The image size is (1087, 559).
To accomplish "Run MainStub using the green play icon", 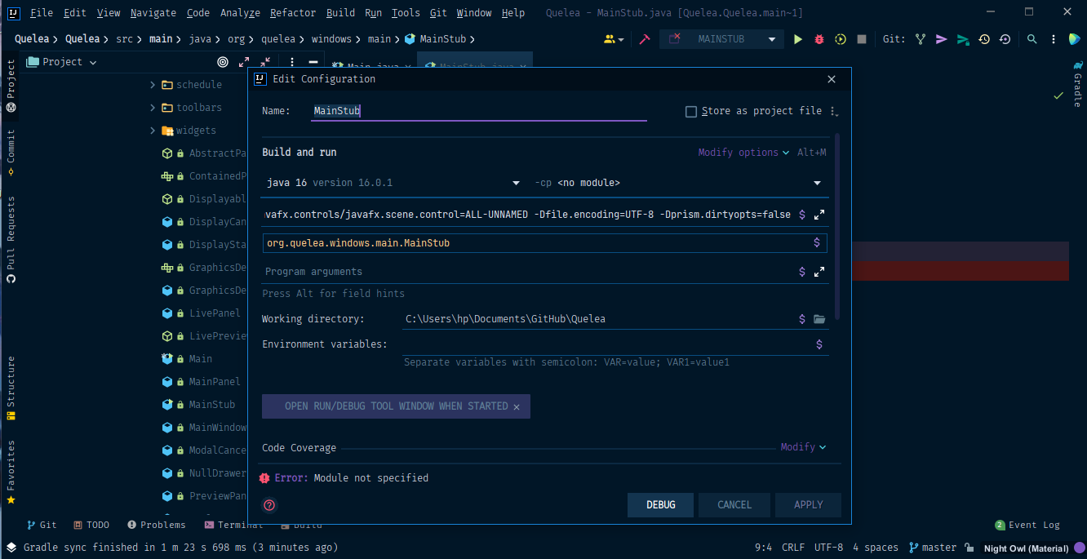I will 797,38.
